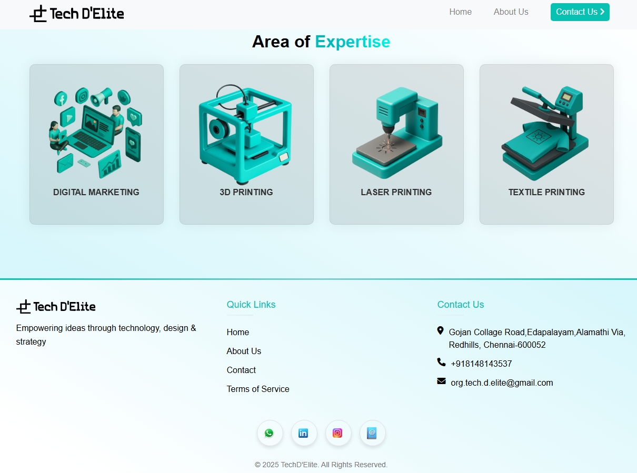This screenshot has width=637, height=473.
Task: Click the Empowering ideas tagline text
Action: point(106,335)
